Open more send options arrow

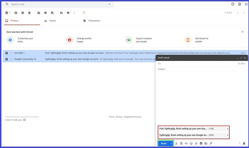171,143
